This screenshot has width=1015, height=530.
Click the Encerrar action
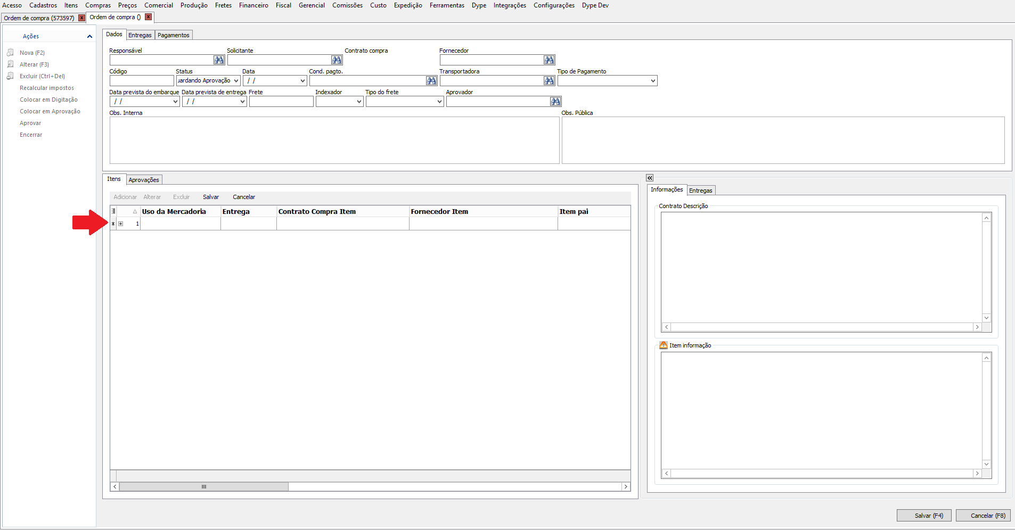pos(31,135)
